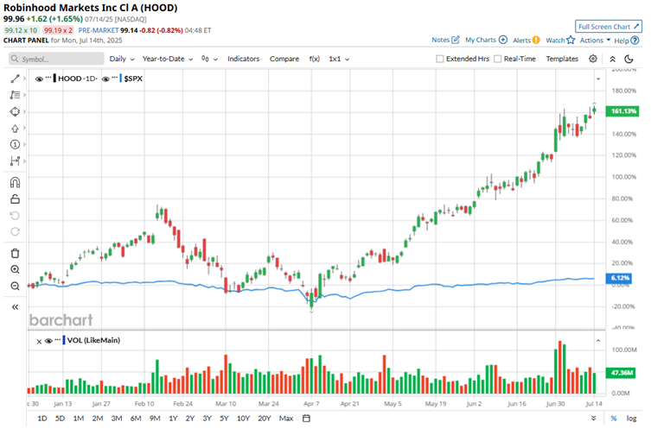This screenshot has width=651, height=435.
Task: Collapse the main chart legend chevron
Action: coord(598,79)
